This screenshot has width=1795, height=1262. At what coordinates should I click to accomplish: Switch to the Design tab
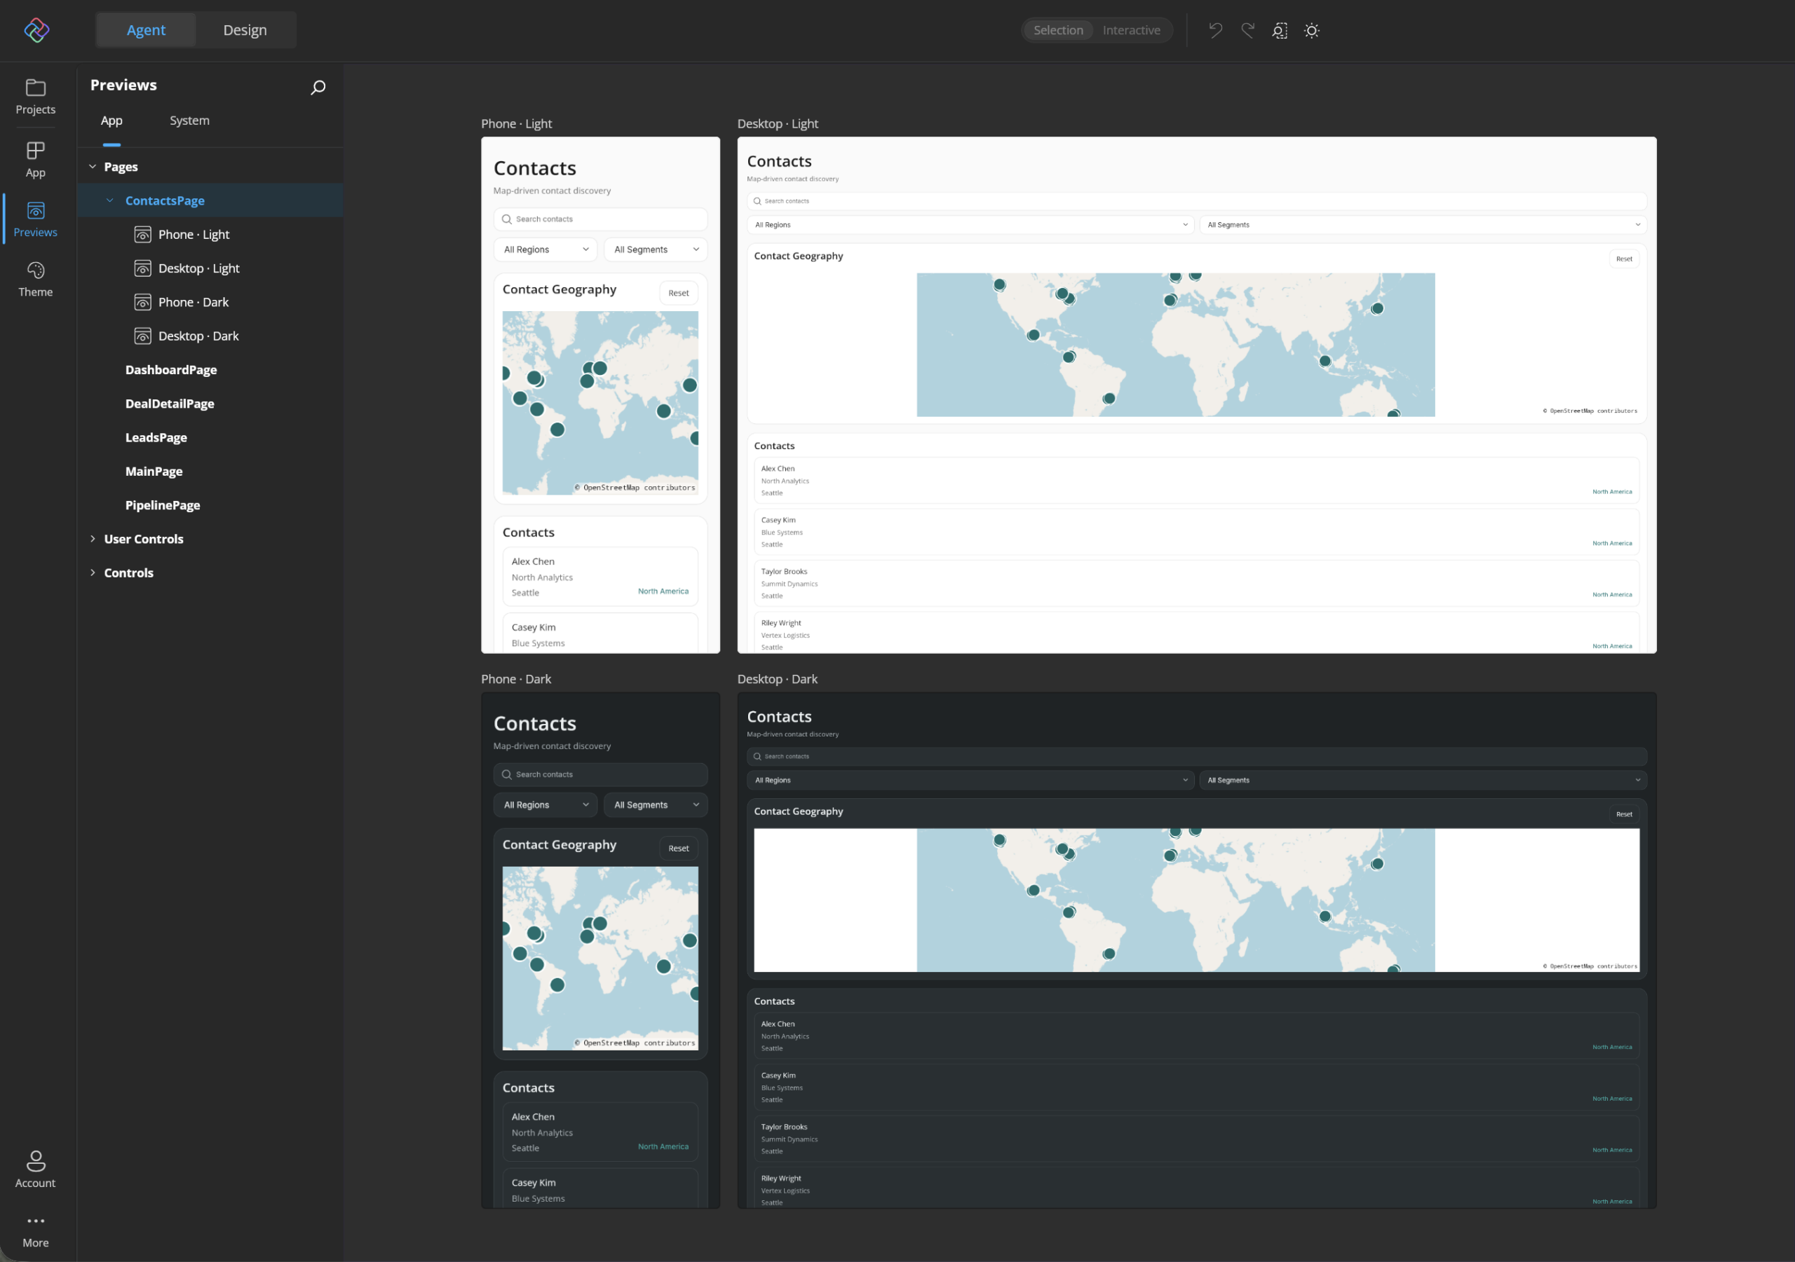tap(245, 29)
